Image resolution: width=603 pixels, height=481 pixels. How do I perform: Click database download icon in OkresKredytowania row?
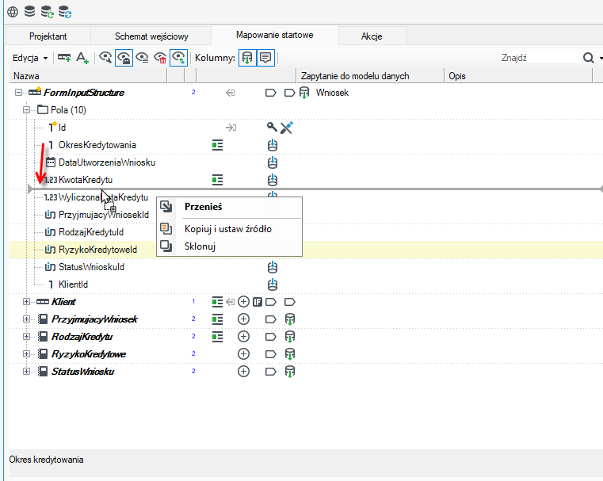[273, 145]
